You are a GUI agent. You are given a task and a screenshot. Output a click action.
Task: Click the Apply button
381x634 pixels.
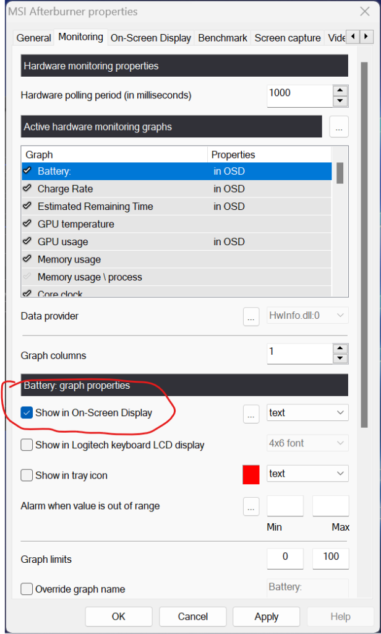pyautogui.click(x=266, y=616)
